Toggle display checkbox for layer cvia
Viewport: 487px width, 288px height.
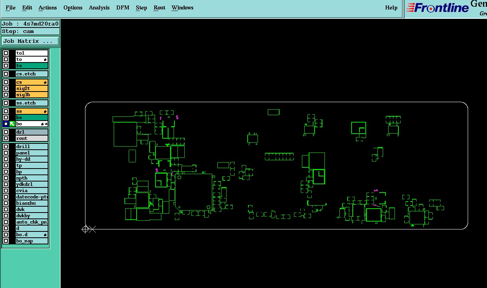[x=6, y=191]
